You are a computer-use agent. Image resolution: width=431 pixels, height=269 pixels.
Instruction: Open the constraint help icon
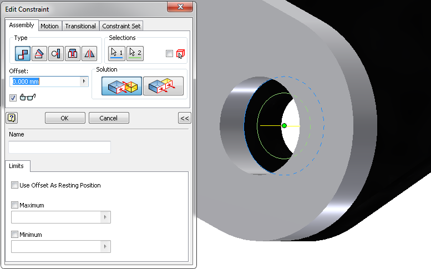pyautogui.click(x=12, y=118)
